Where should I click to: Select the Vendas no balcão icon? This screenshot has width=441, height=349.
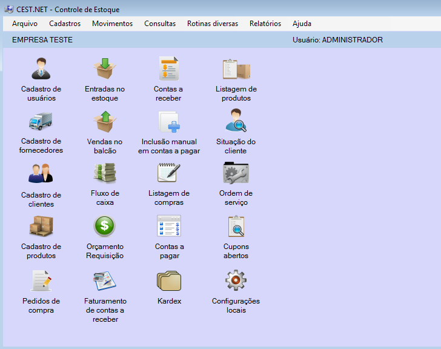coord(105,121)
